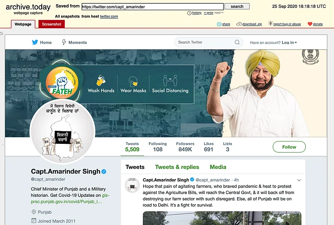
Task: Expand the Log in dropdown
Action: pyautogui.click(x=289, y=43)
